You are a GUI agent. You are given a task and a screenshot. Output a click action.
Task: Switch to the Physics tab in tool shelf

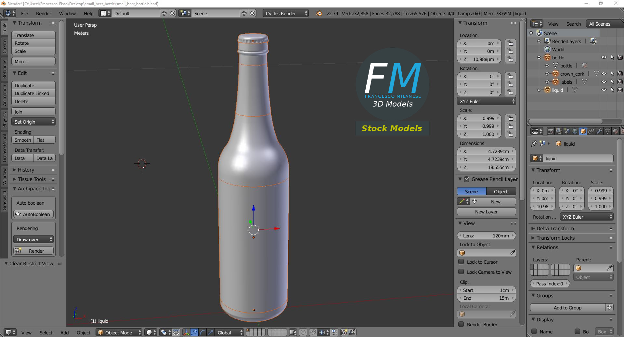pos(5,119)
